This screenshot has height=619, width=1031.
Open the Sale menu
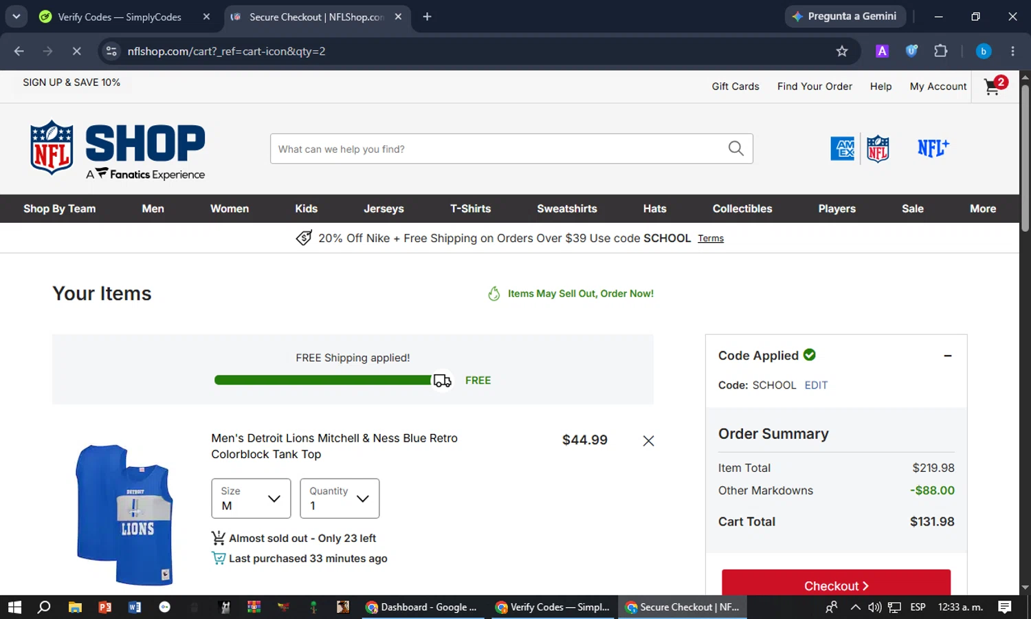tap(913, 208)
